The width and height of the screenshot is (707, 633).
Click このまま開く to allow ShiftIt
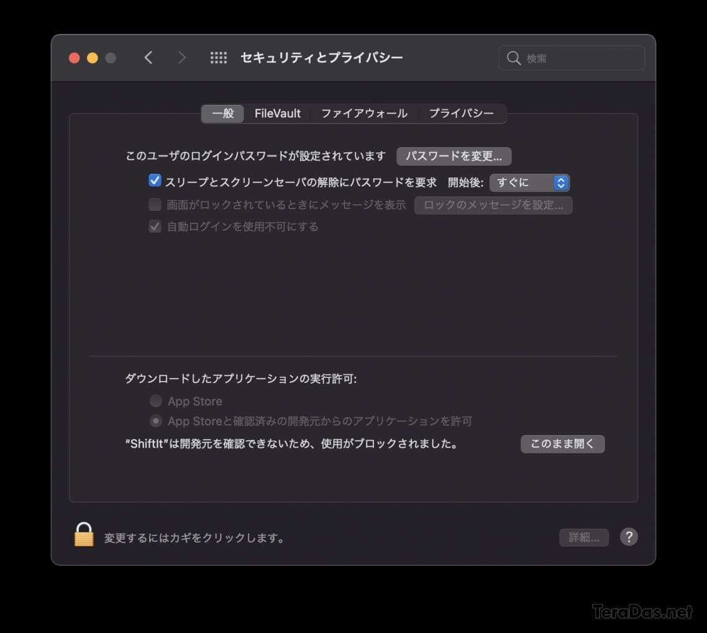click(562, 444)
